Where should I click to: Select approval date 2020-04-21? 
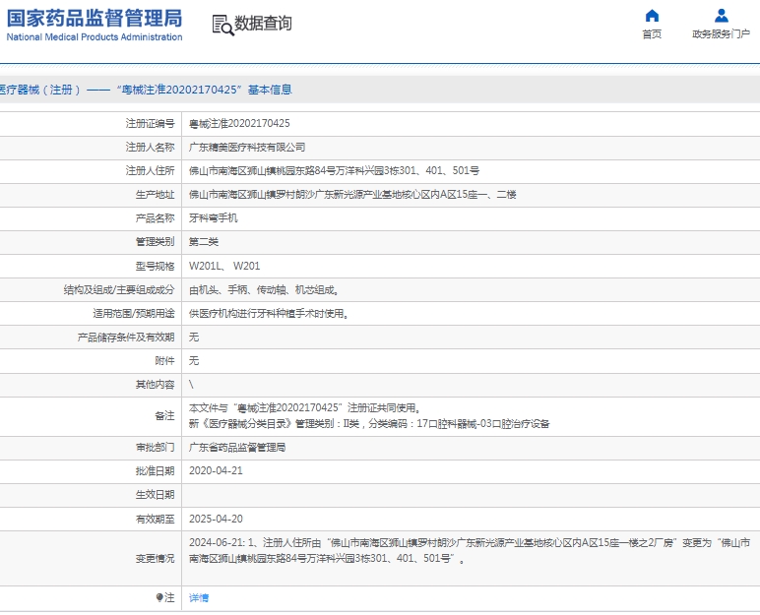click(x=217, y=471)
